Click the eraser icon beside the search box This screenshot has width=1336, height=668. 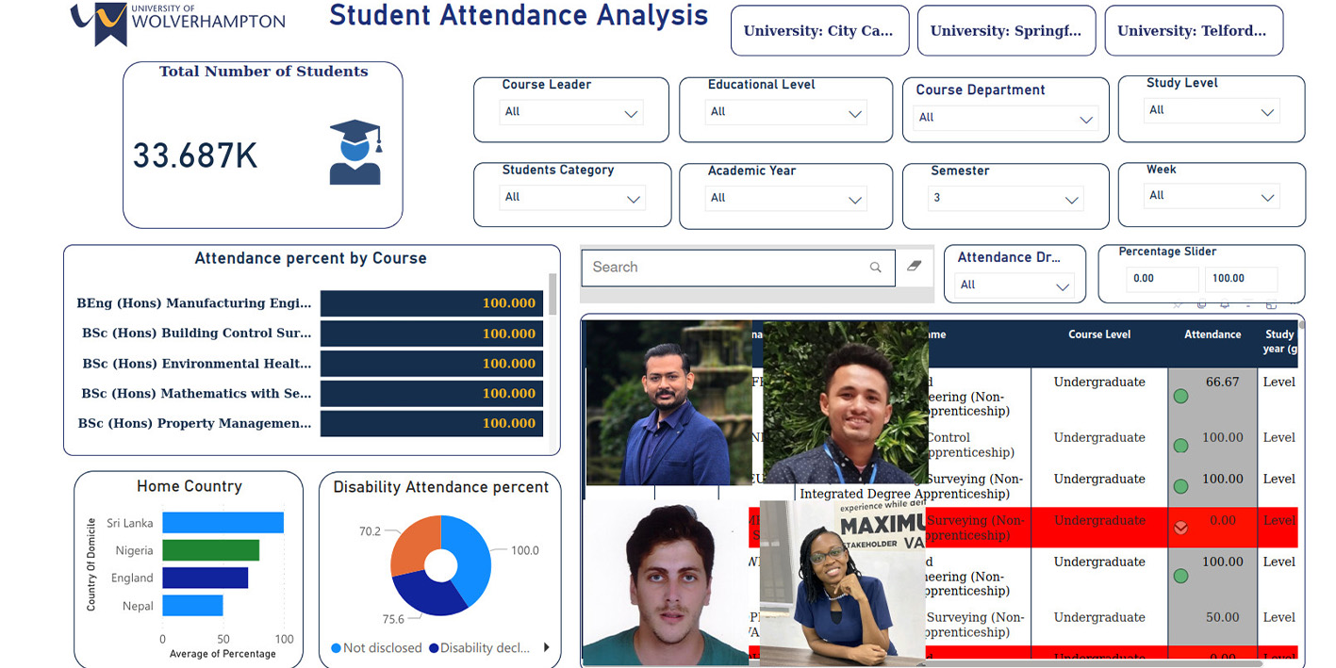(x=912, y=267)
